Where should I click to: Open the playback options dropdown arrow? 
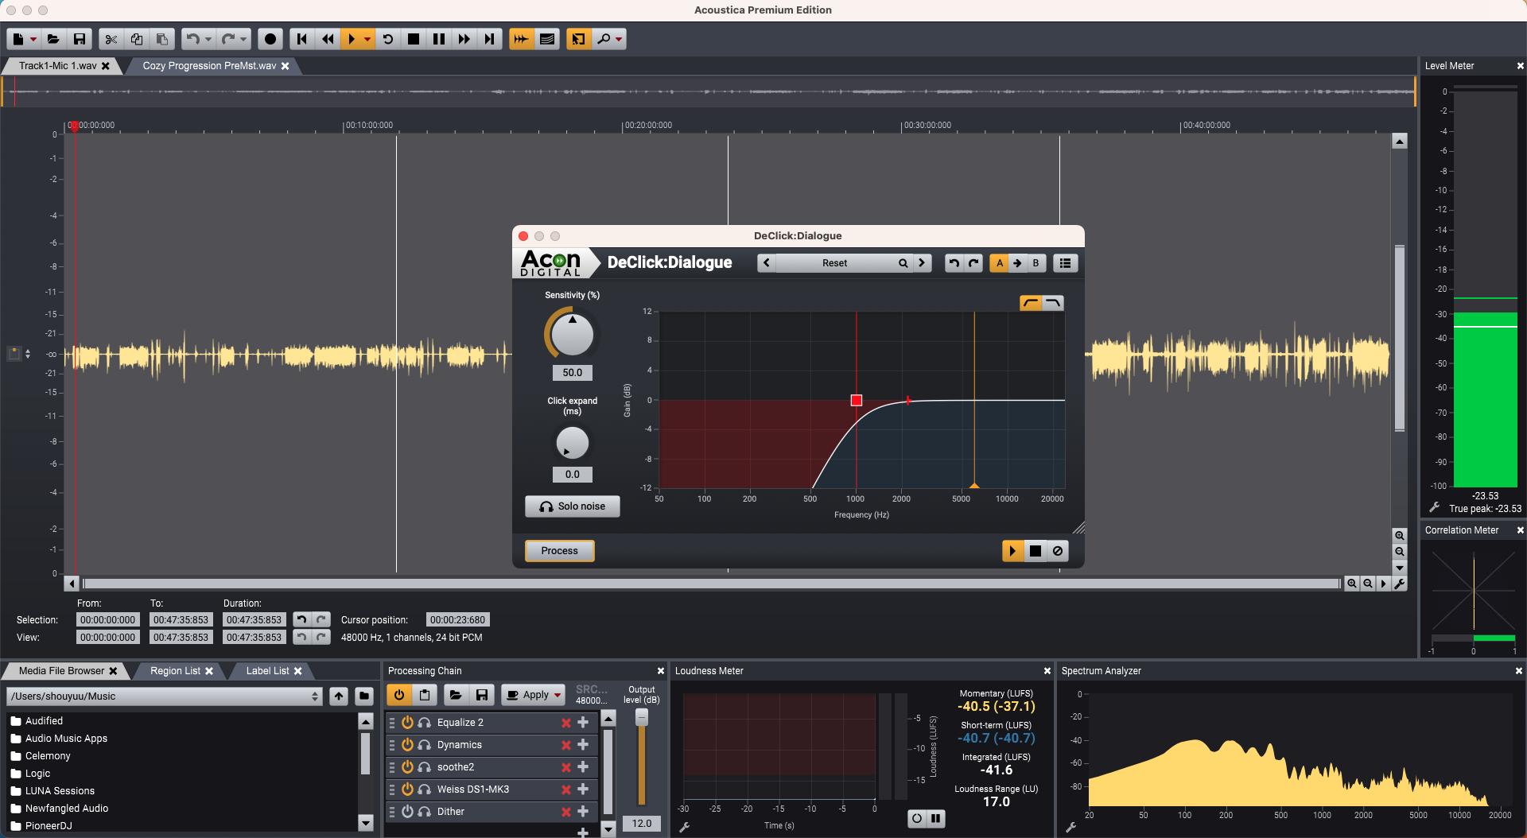tap(367, 39)
